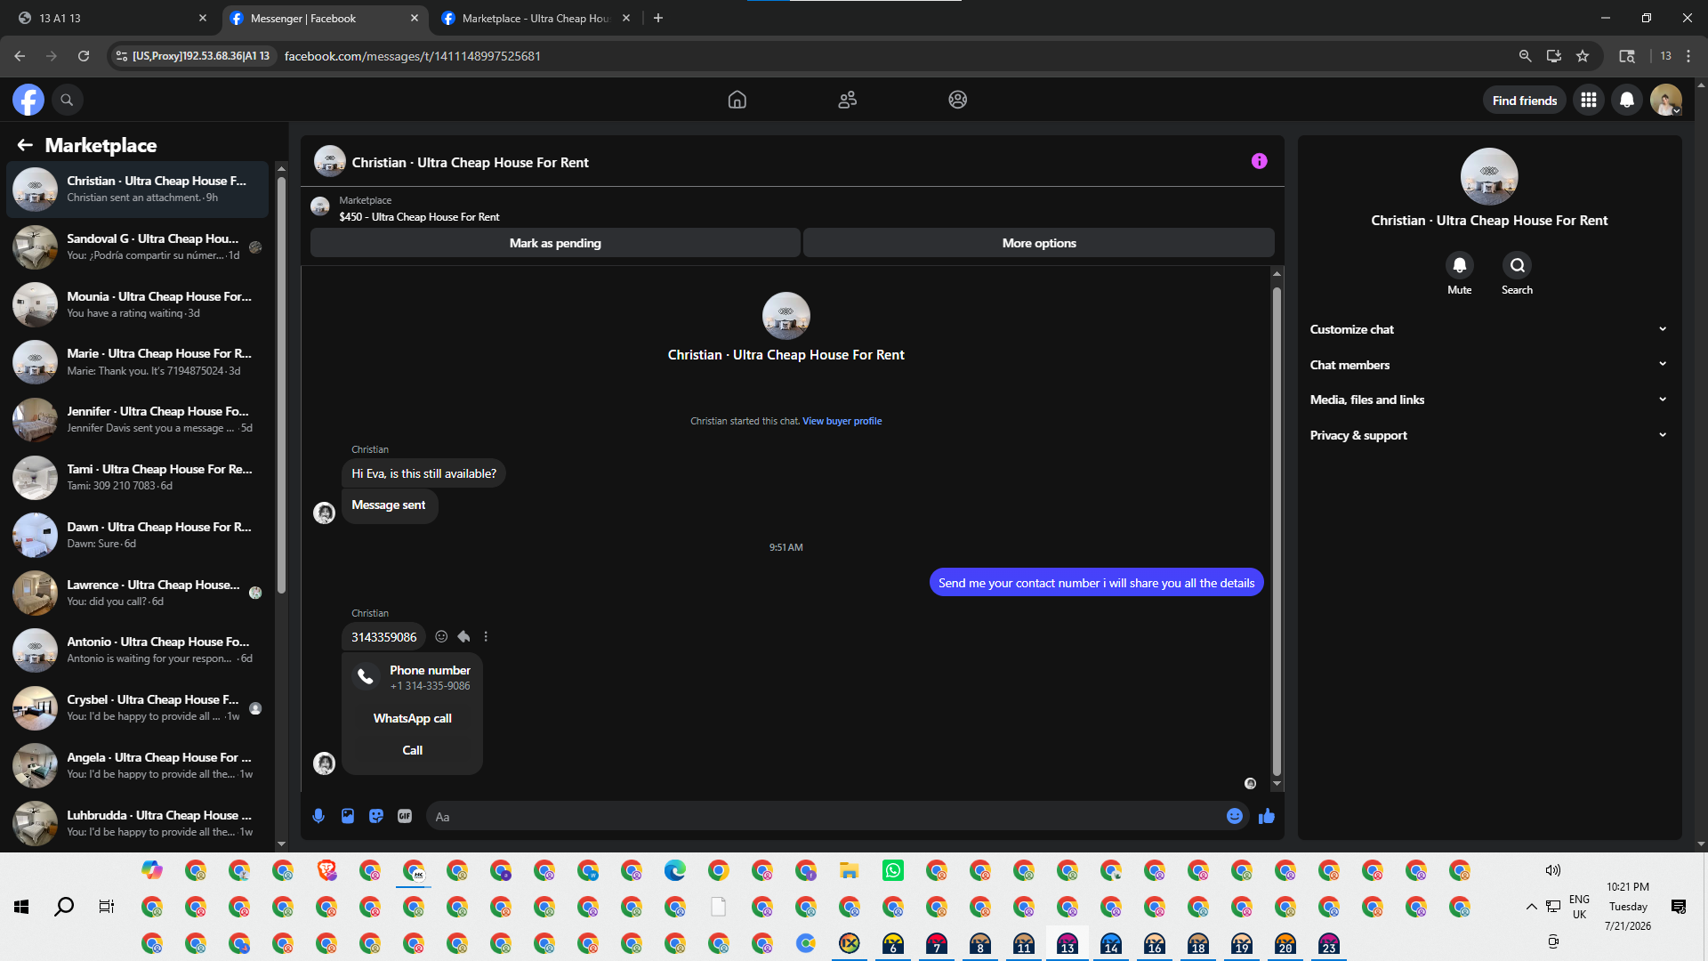Open a new browser tab
Screen dimensions: 1708x961
[658, 19]
